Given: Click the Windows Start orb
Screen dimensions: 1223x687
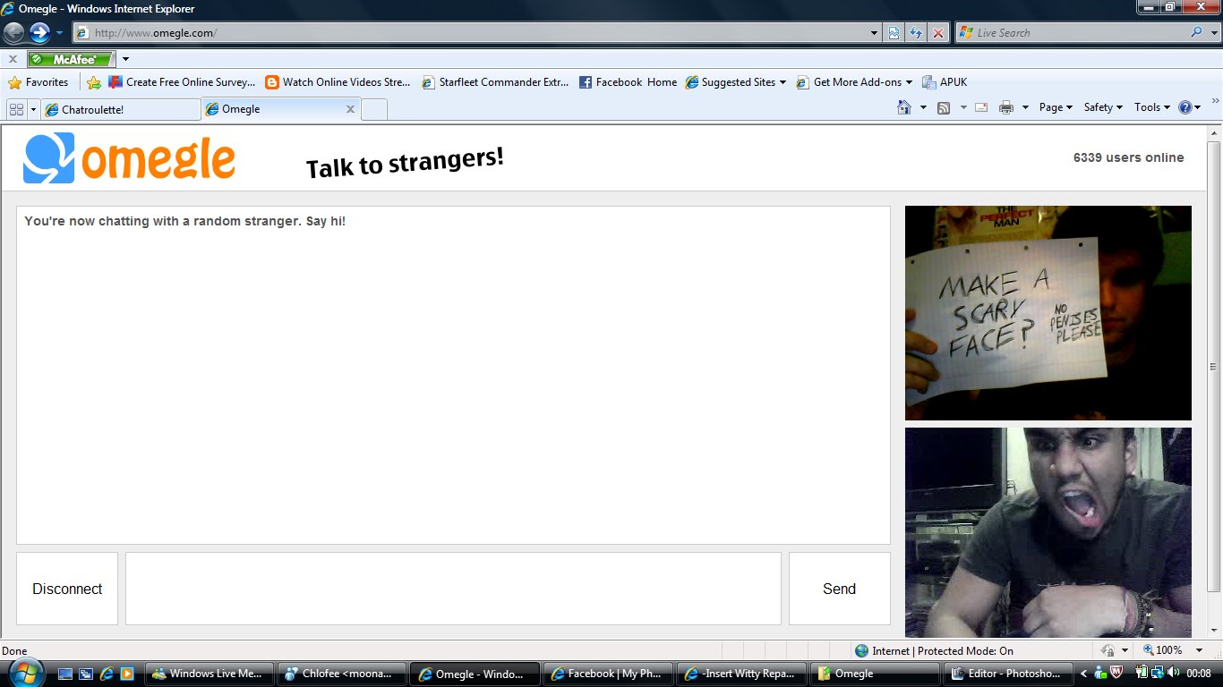Looking at the screenshot, I should click(x=25, y=672).
